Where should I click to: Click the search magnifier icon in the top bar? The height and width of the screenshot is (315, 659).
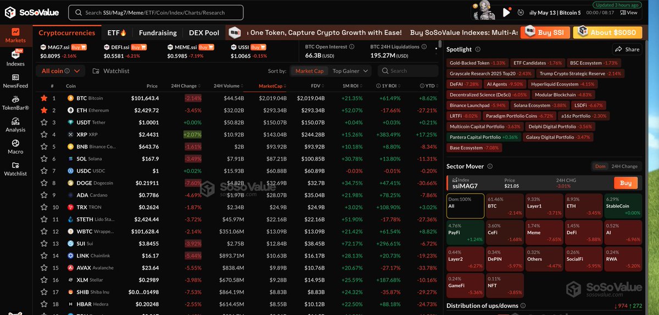[x=79, y=13]
